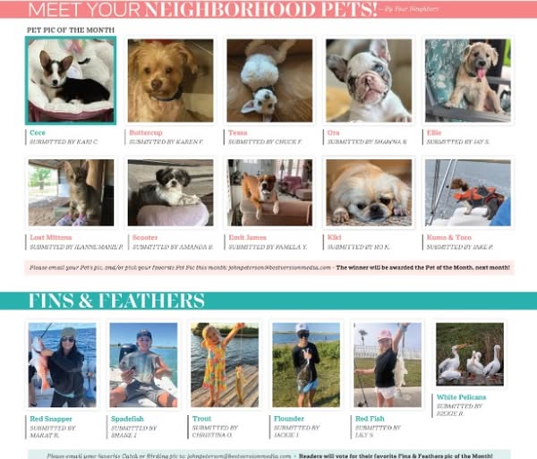Select the Flounder catch photo
This screenshot has height=459, width=537.
[x=306, y=365]
